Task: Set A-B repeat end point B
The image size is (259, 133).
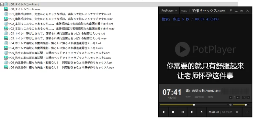Action: [x=238, y=97]
